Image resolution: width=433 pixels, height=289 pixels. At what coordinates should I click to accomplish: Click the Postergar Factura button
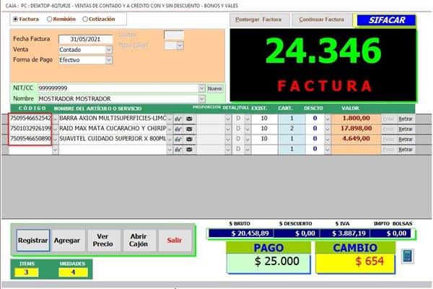click(260, 20)
